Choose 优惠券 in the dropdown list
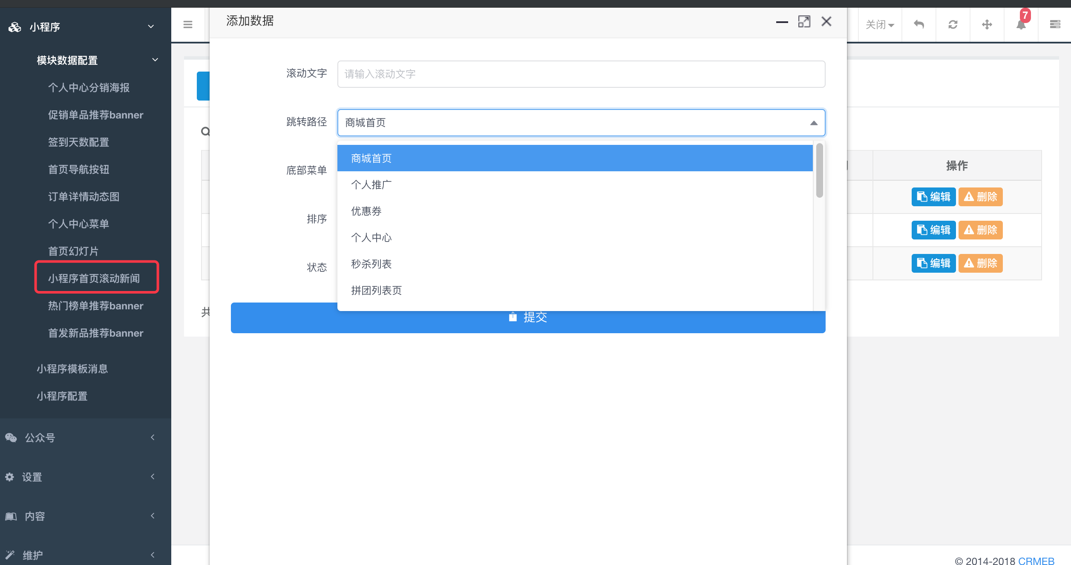 click(x=575, y=211)
